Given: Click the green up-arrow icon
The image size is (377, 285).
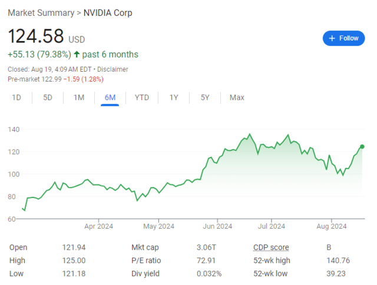Looking at the screenshot, I should click(77, 55).
